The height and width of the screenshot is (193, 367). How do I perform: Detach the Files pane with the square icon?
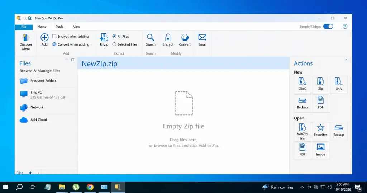(x=72, y=60)
